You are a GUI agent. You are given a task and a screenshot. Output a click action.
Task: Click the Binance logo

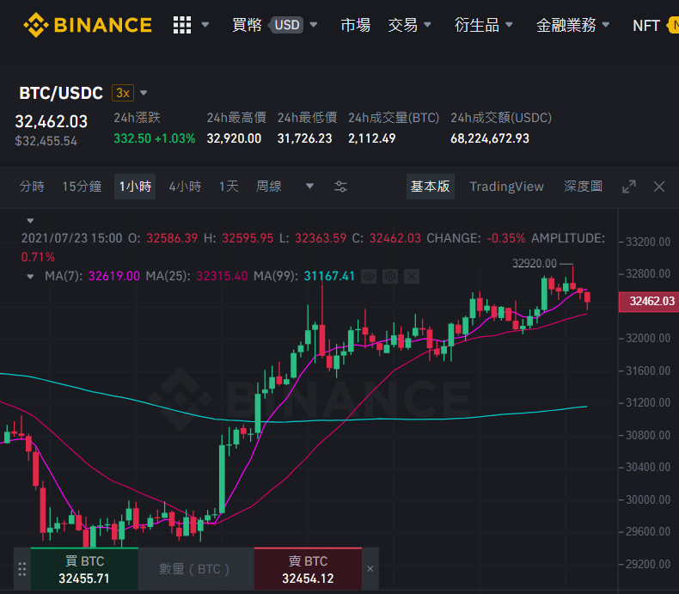pyautogui.click(x=88, y=25)
